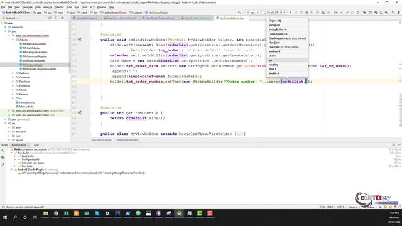The width and height of the screenshot is (402, 226).
Task: Open Chrome from the taskbar
Action: 56,213
